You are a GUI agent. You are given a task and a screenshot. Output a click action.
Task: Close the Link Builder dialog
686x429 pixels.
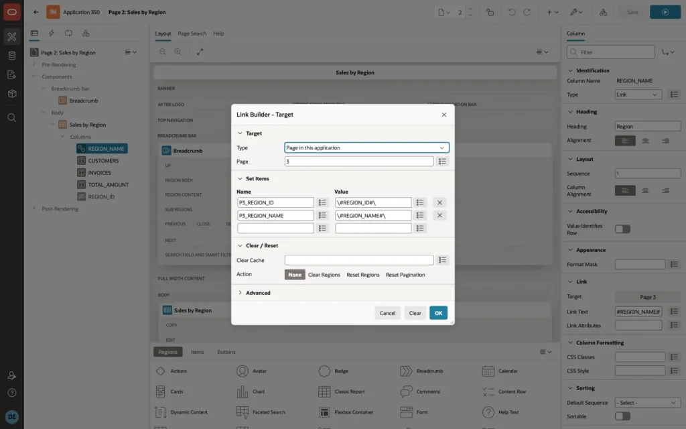pyautogui.click(x=444, y=115)
